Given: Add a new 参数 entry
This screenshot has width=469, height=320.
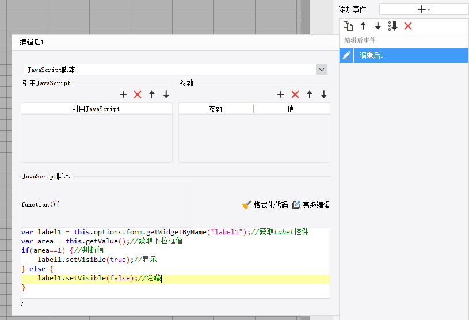Looking at the screenshot, I should click(281, 94).
